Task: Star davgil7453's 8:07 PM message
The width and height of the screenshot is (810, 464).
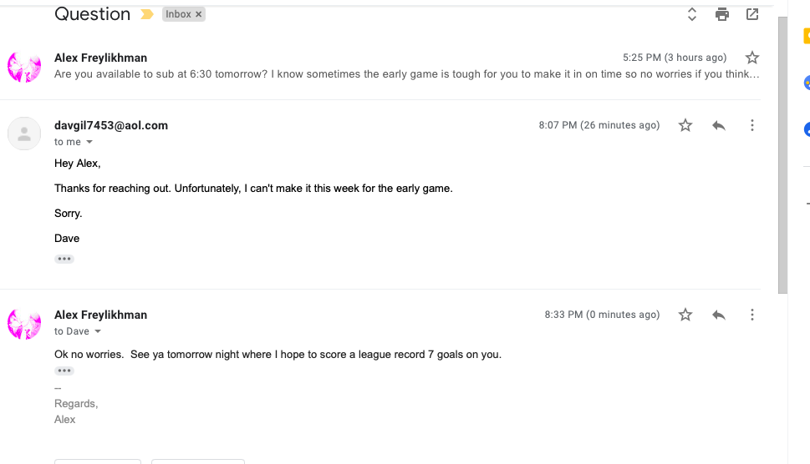Action: pos(685,125)
